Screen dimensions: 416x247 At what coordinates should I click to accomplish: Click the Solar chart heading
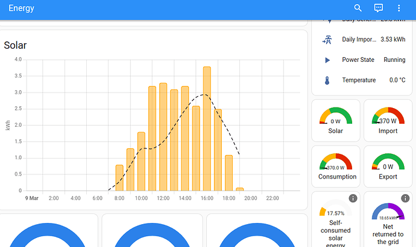pyautogui.click(x=15, y=45)
